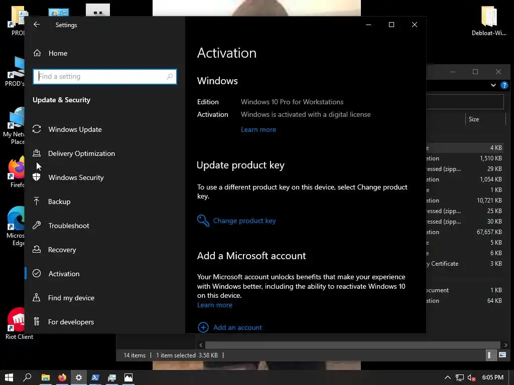This screenshot has height=385, width=514.
Task: Open Windows Security section
Action: click(76, 177)
